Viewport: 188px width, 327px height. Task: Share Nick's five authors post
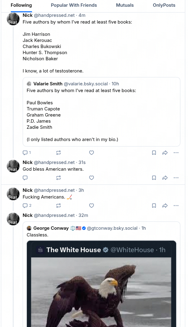[x=165, y=153]
